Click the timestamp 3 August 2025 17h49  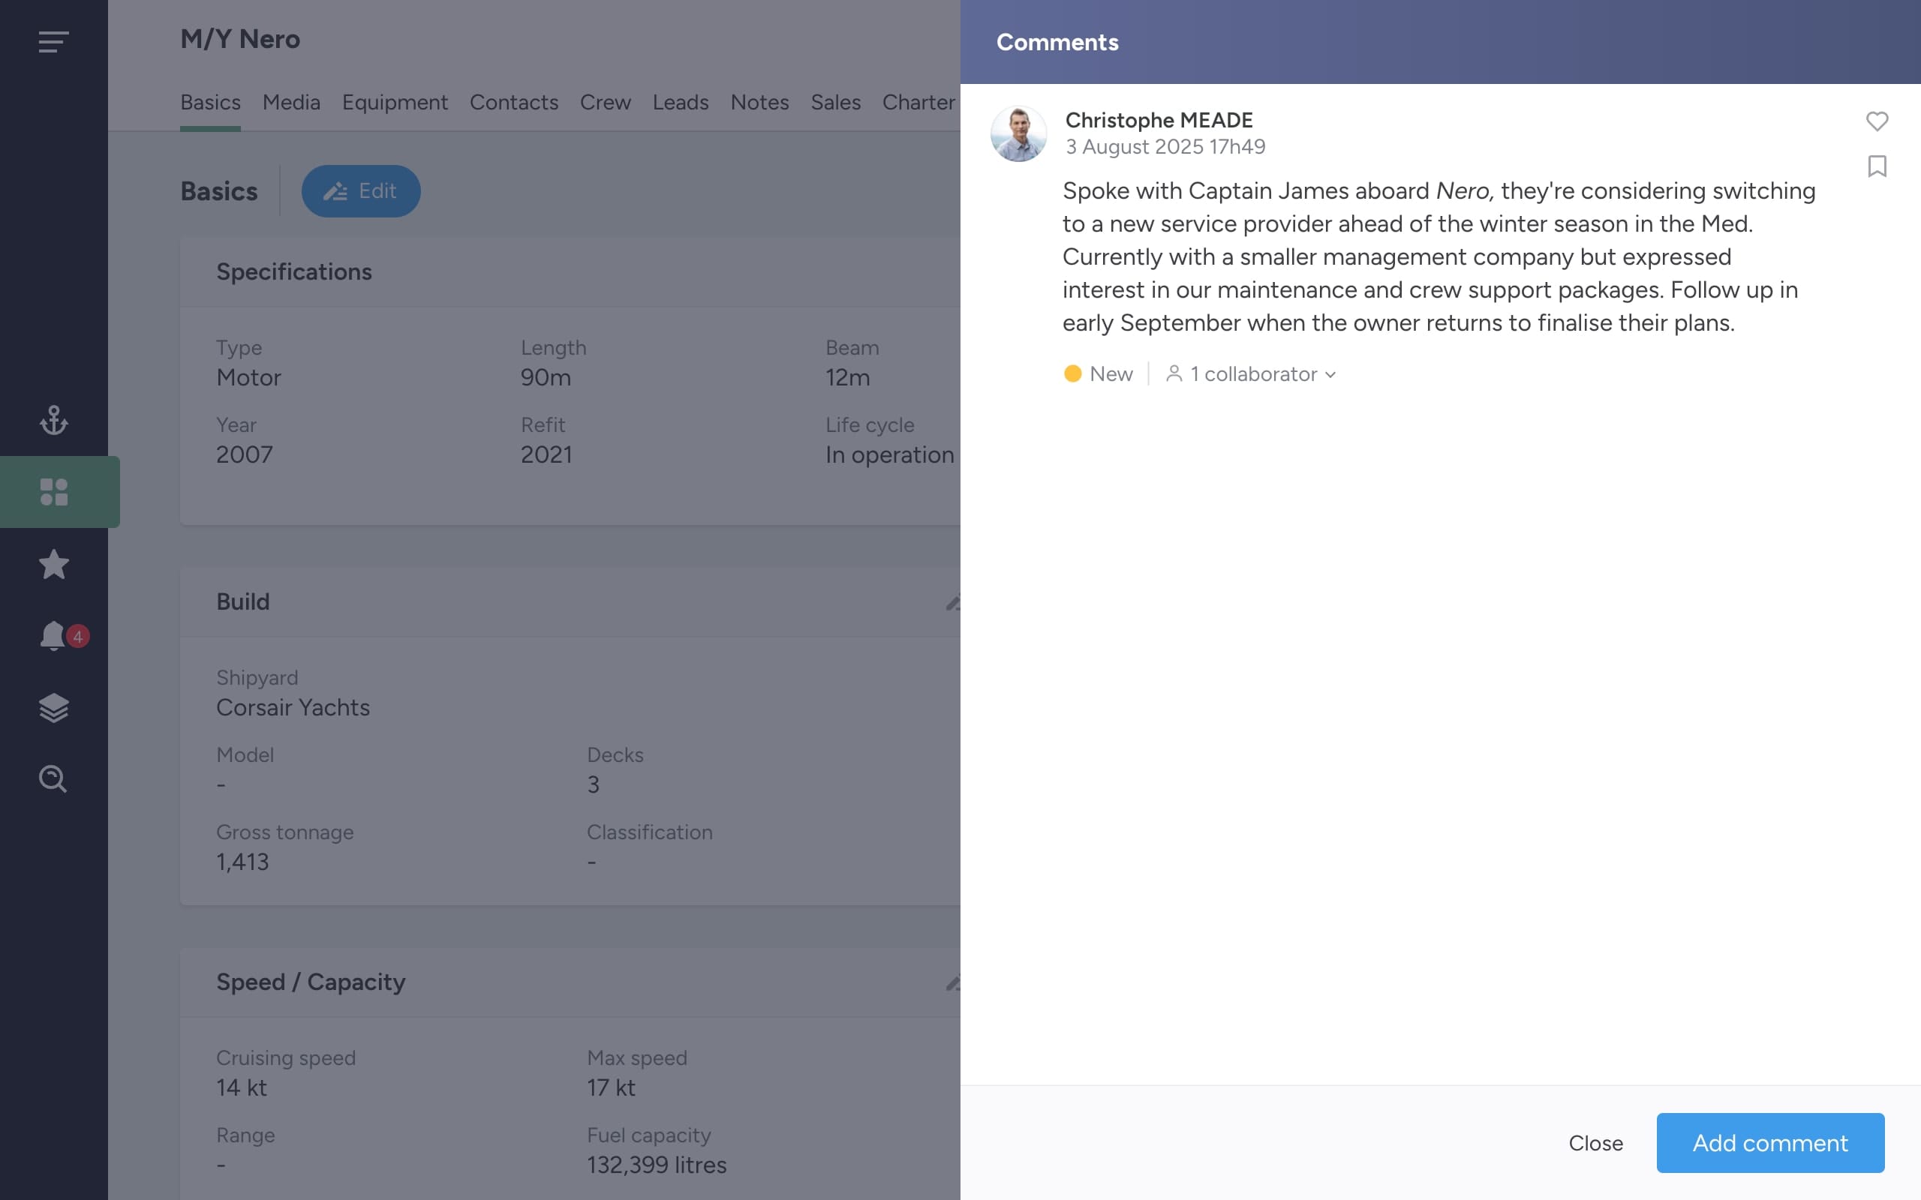tap(1165, 147)
